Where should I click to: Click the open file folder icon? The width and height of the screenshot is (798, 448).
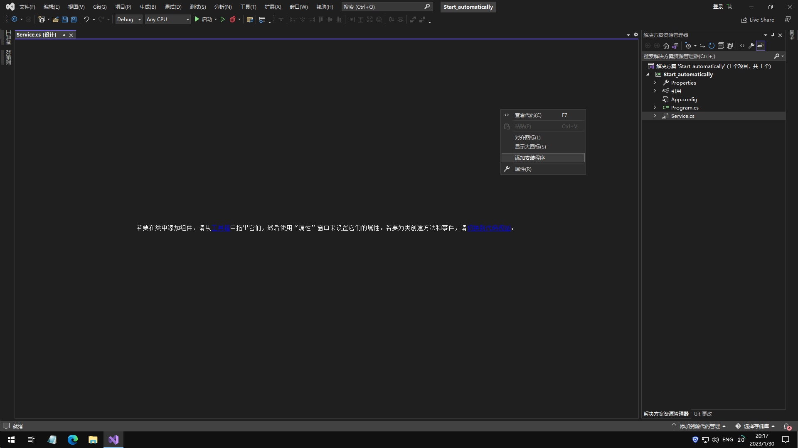pyautogui.click(x=55, y=19)
